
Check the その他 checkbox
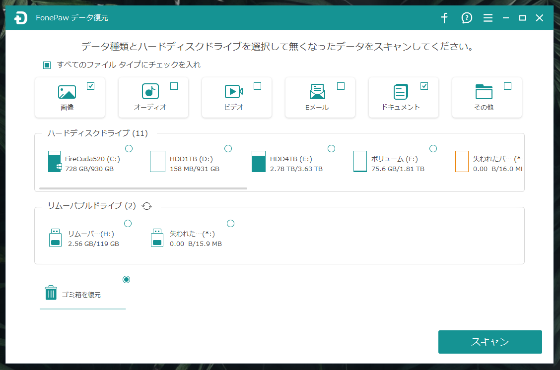pos(507,86)
